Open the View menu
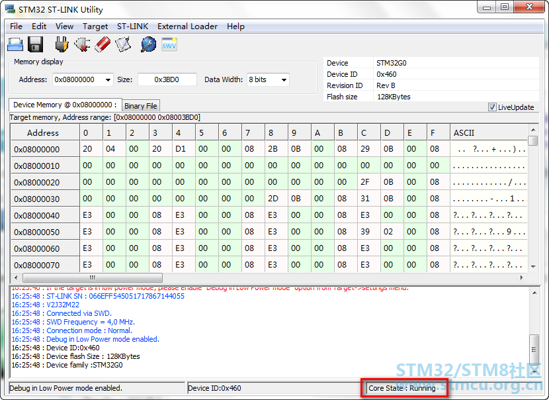This screenshot has width=549, height=400. (64, 26)
